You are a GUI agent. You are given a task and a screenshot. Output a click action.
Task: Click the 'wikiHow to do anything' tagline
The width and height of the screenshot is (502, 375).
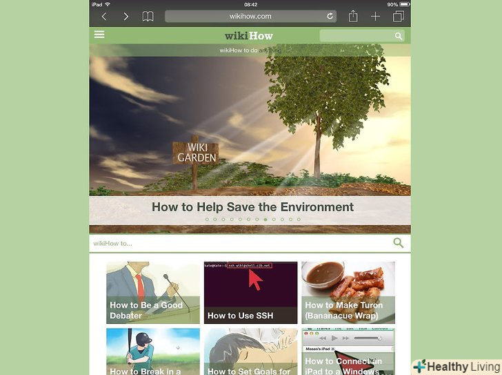click(250, 50)
